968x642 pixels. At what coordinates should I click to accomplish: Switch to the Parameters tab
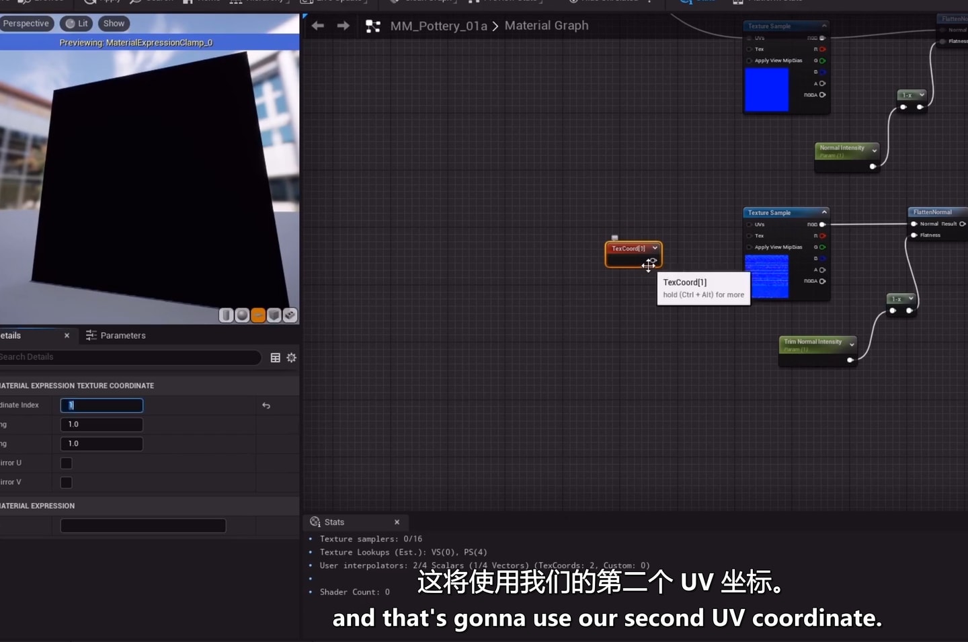(116, 335)
